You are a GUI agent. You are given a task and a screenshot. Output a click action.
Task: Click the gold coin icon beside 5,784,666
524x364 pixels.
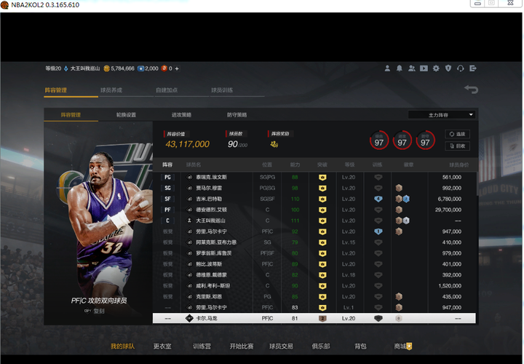coord(106,68)
